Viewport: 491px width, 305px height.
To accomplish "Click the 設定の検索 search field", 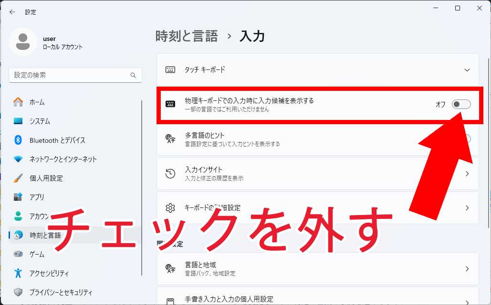I will pos(69,75).
